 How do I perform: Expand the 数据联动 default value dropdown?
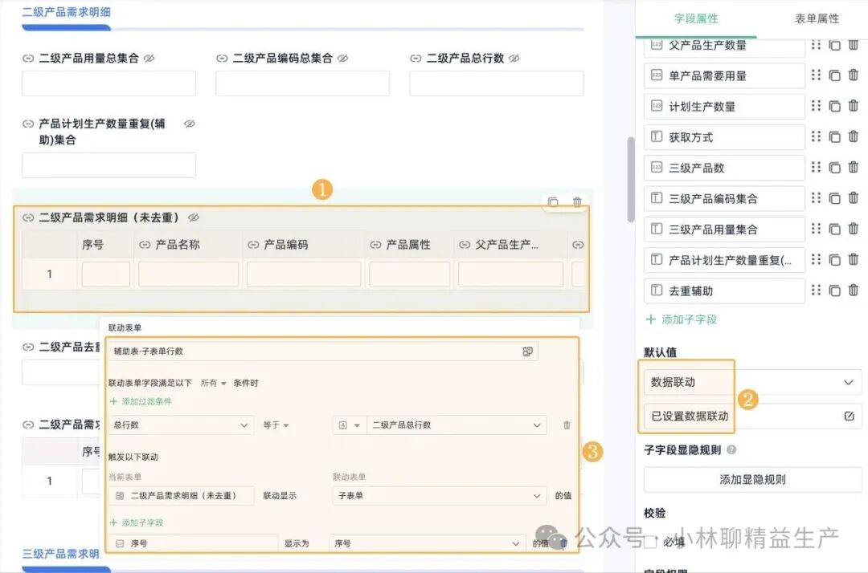(x=848, y=383)
